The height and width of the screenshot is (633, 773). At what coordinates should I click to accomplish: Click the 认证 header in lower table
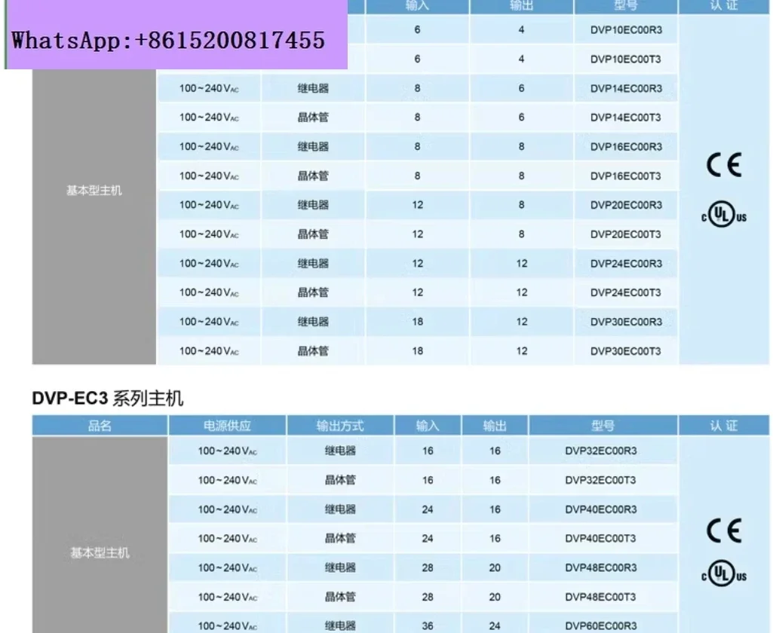724,426
